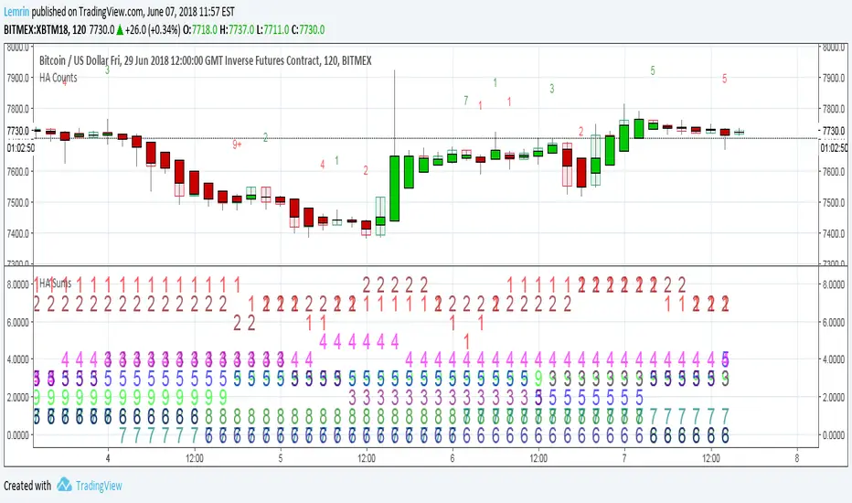Click 8.0000 on the left HA Sums axis

[18, 284]
